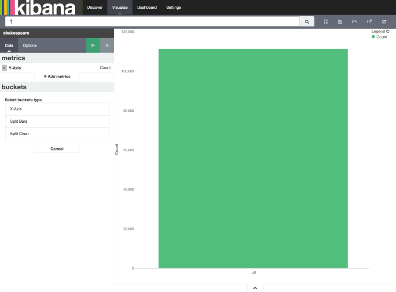The image size is (396, 292).
Task: Submit the query with the search magnifier
Action: pos(307,21)
